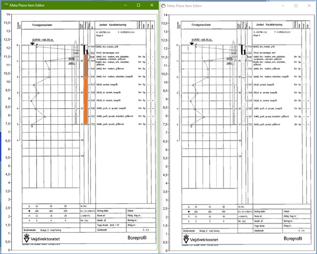Select the black top soil segment in left profile
Viewport: 317px width, 254px height.
coord(85,50)
